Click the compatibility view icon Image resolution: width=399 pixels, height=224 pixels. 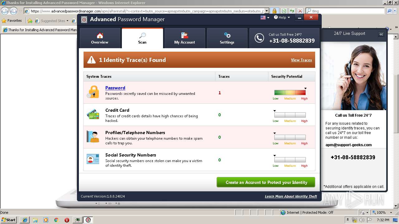(284, 11)
